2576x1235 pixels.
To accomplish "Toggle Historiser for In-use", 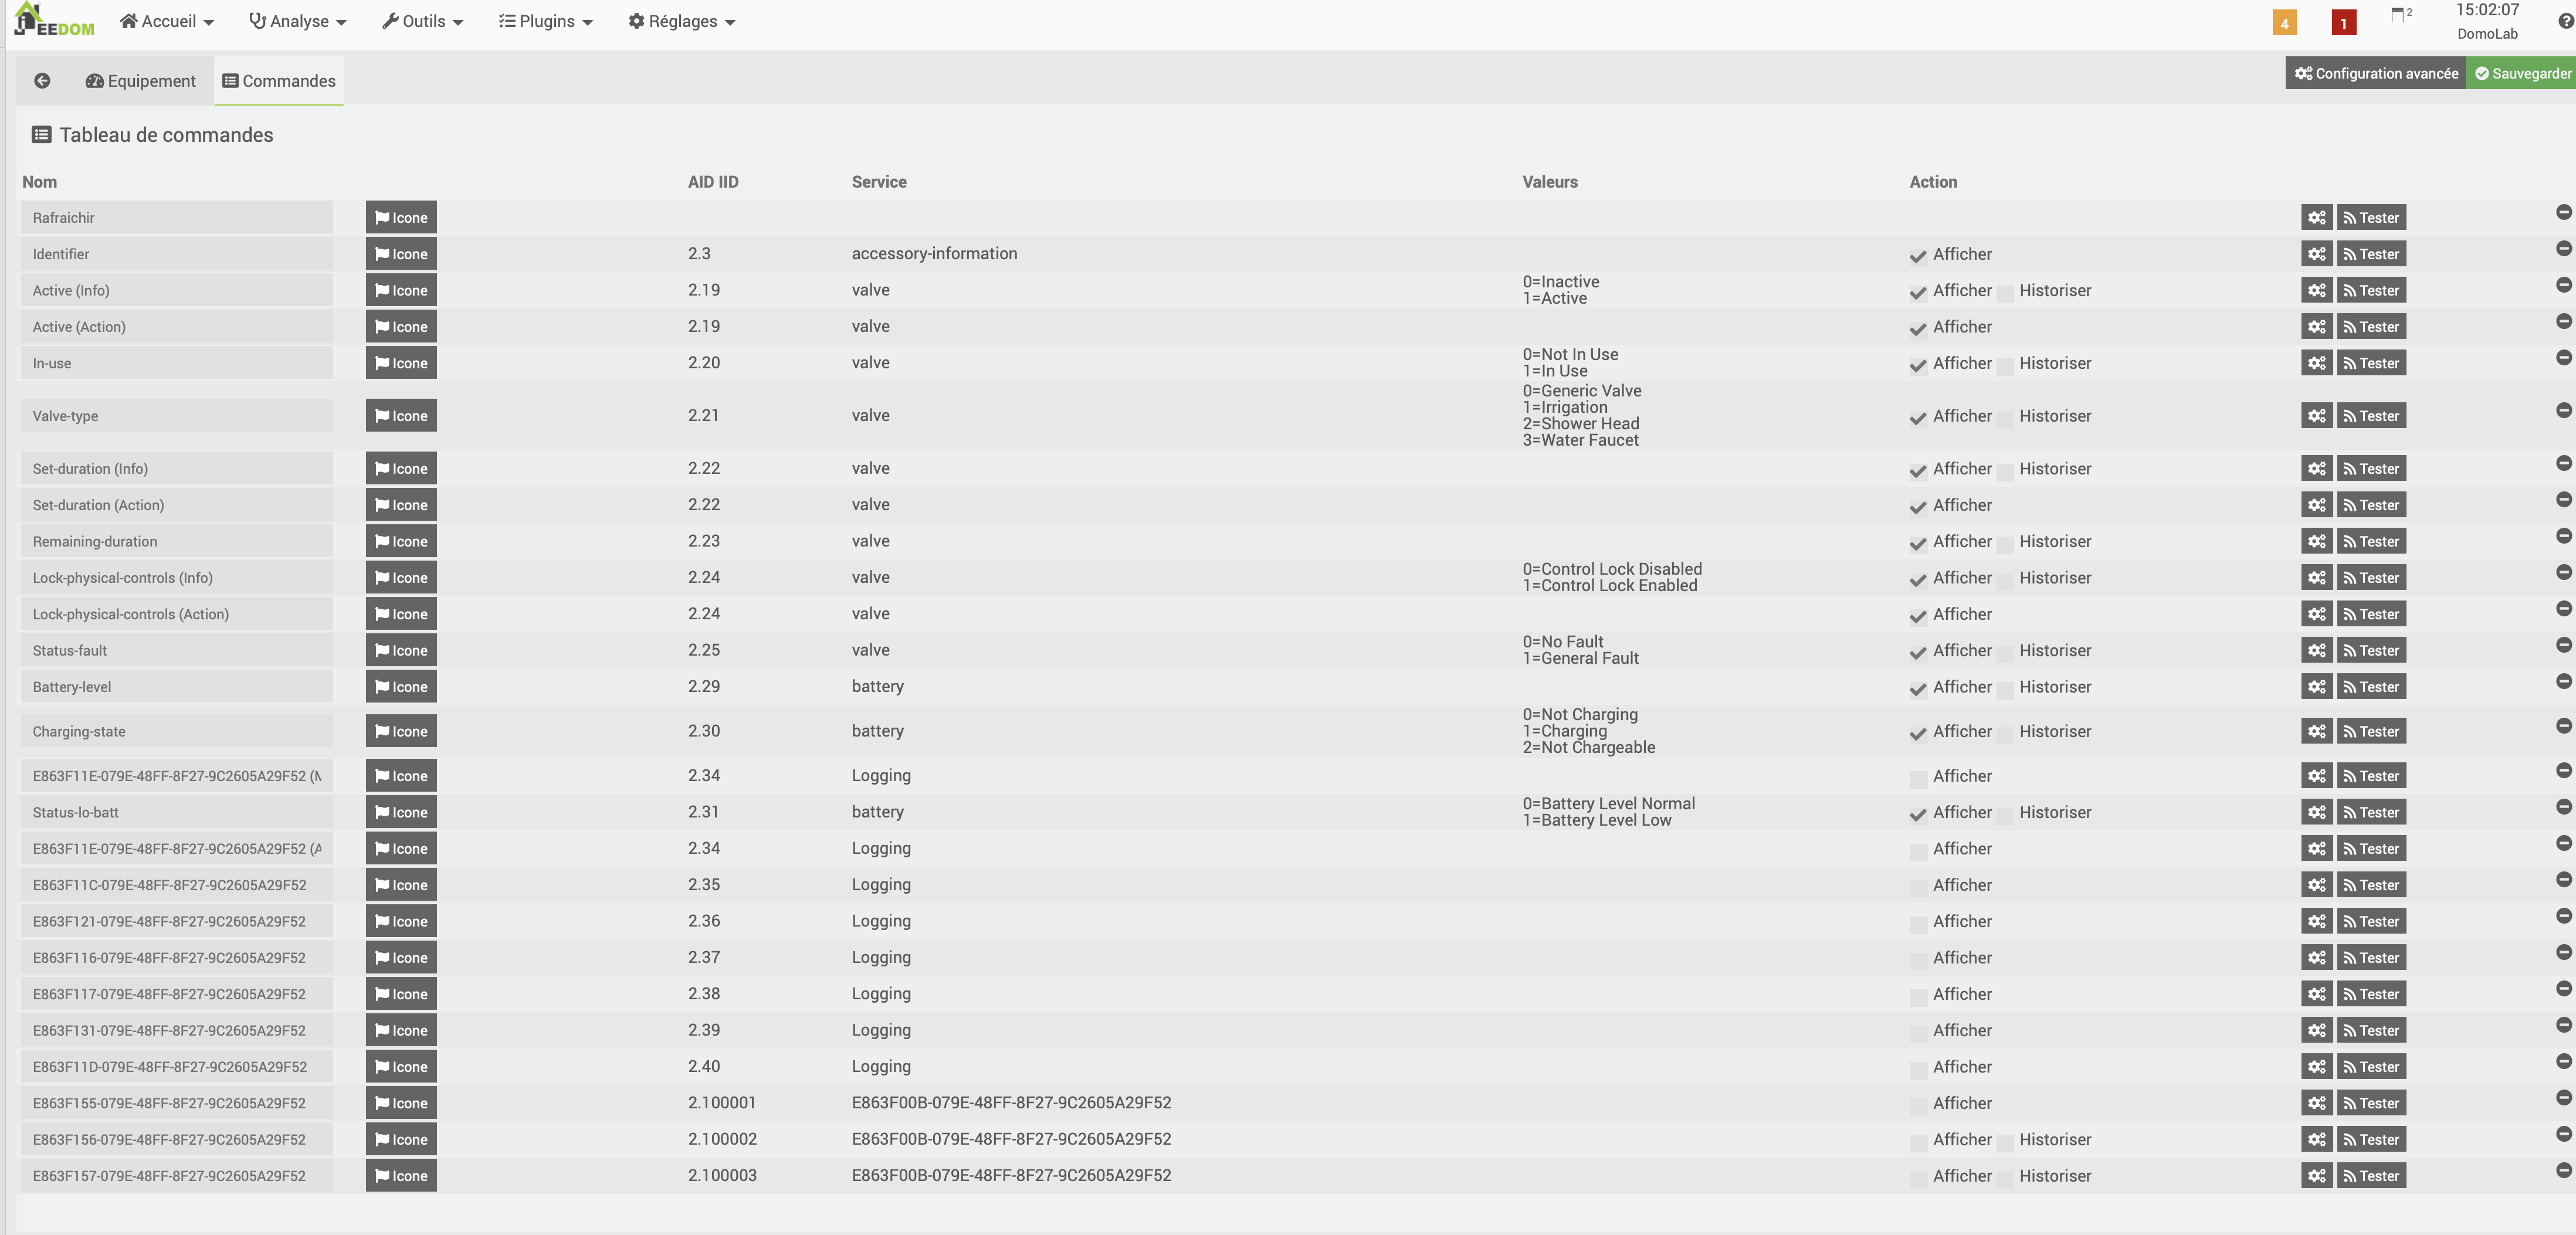I will pyautogui.click(x=2004, y=366).
